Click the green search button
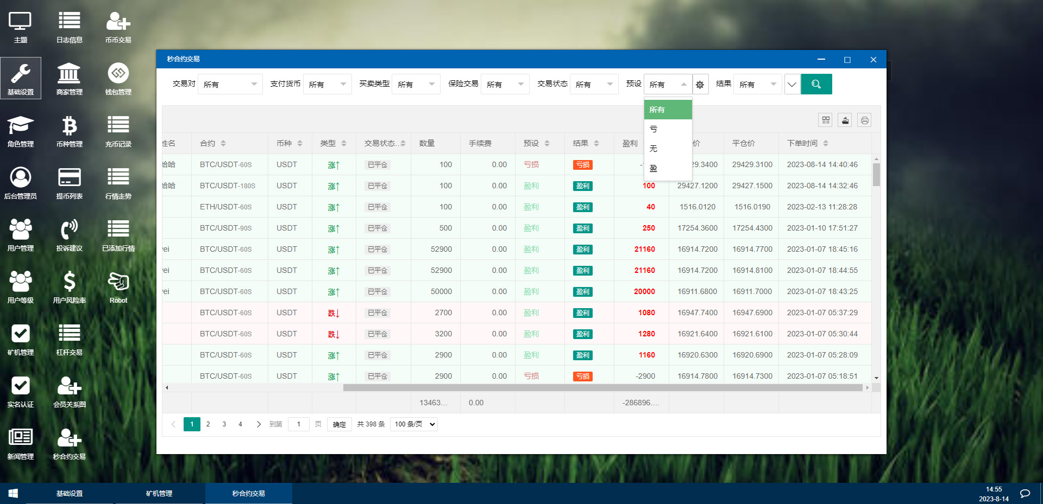The height and width of the screenshot is (504, 1043). click(x=816, y=84)
